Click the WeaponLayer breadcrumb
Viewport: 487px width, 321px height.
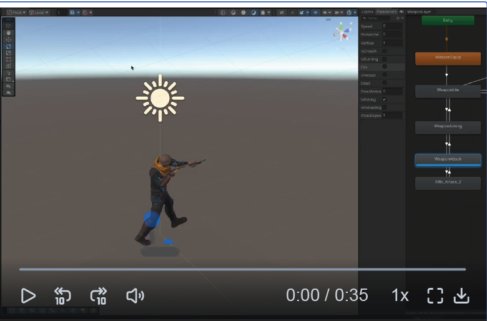click(419, 12)
